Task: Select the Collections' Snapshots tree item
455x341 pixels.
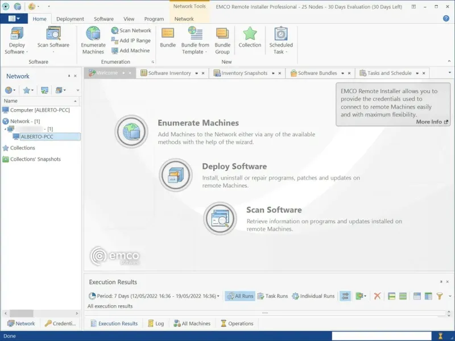Action: (32, 159)
